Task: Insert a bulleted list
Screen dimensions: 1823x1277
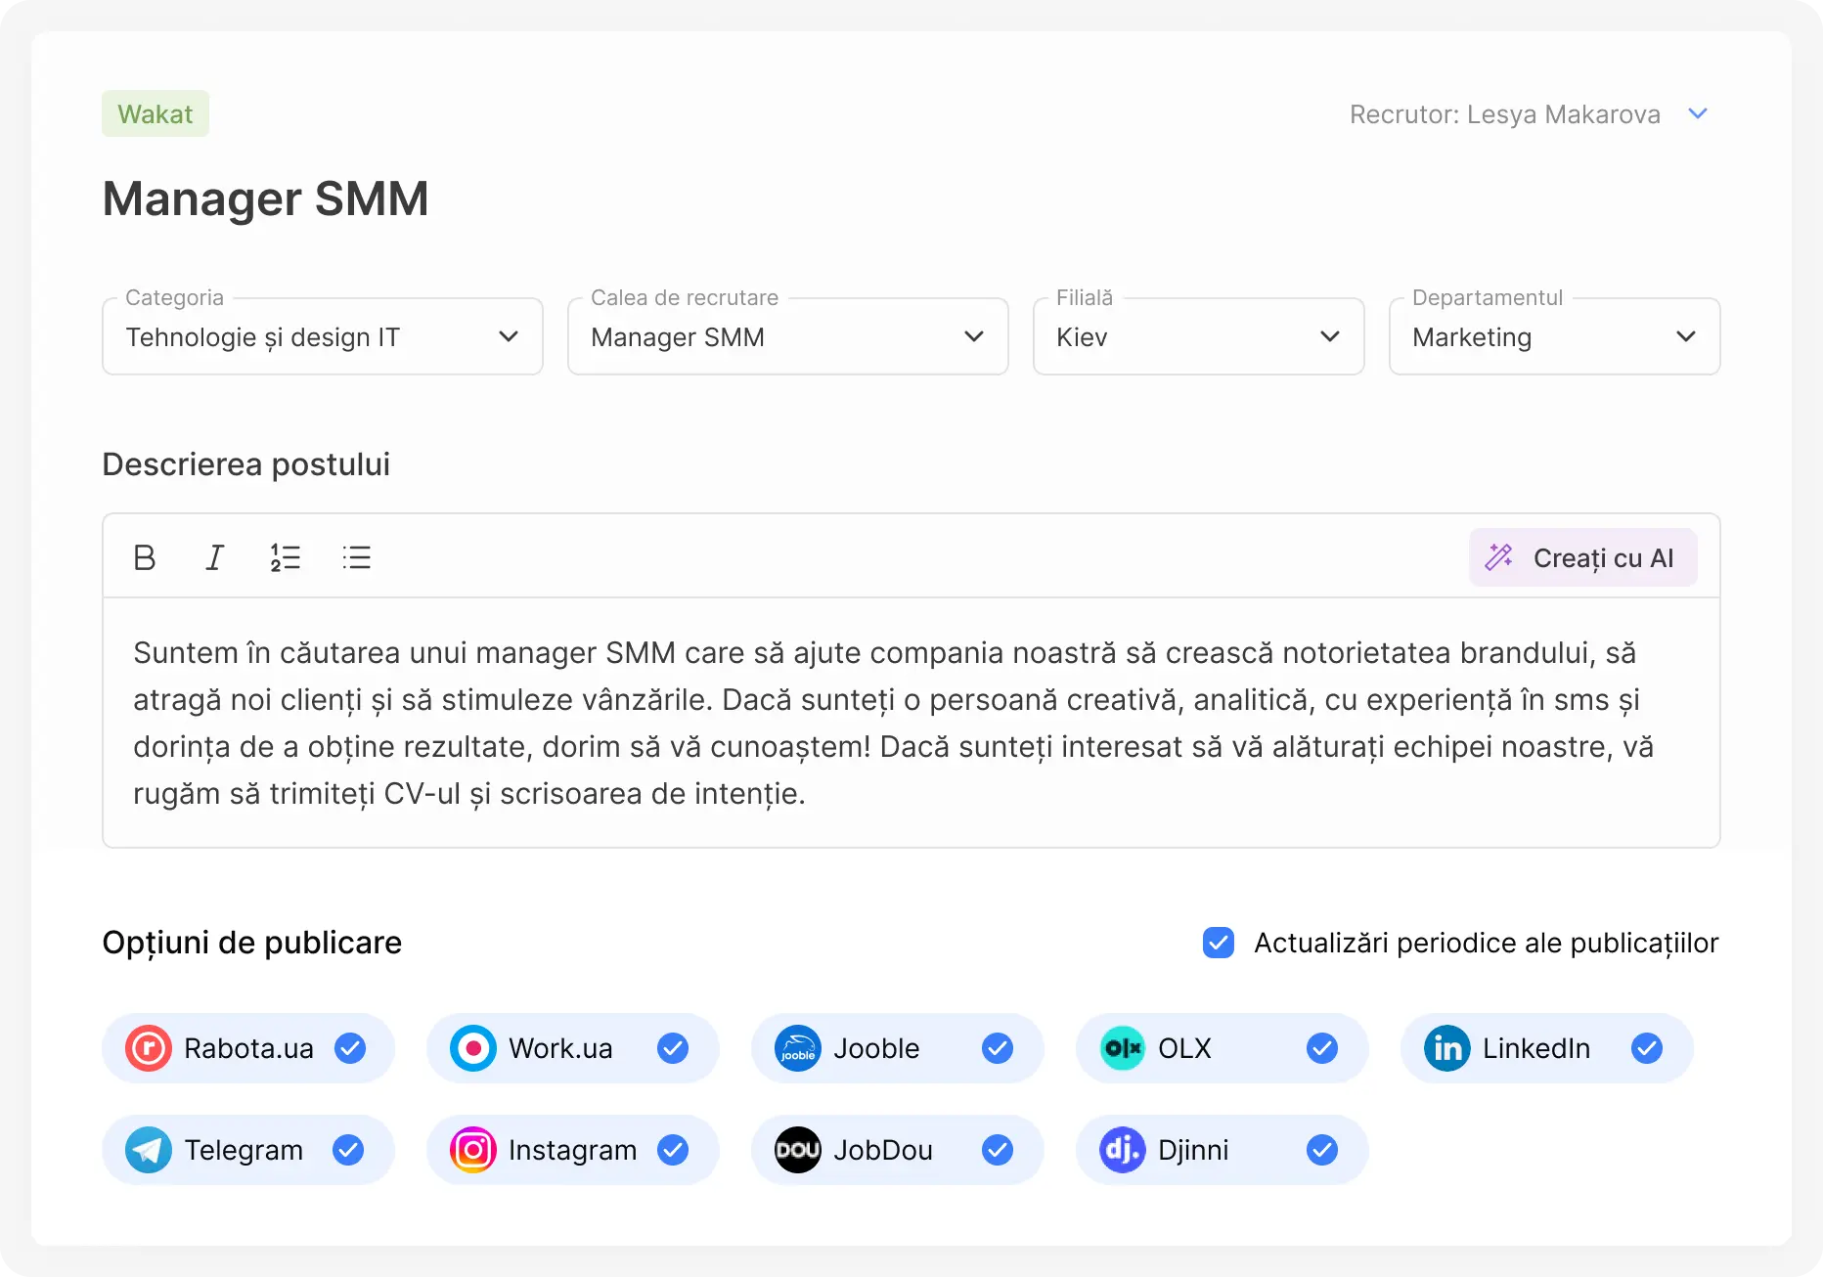Action: click(x=357, y=557)
